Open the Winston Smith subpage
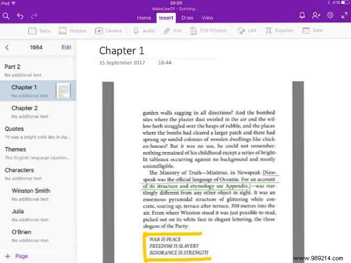 coord(38,195)
